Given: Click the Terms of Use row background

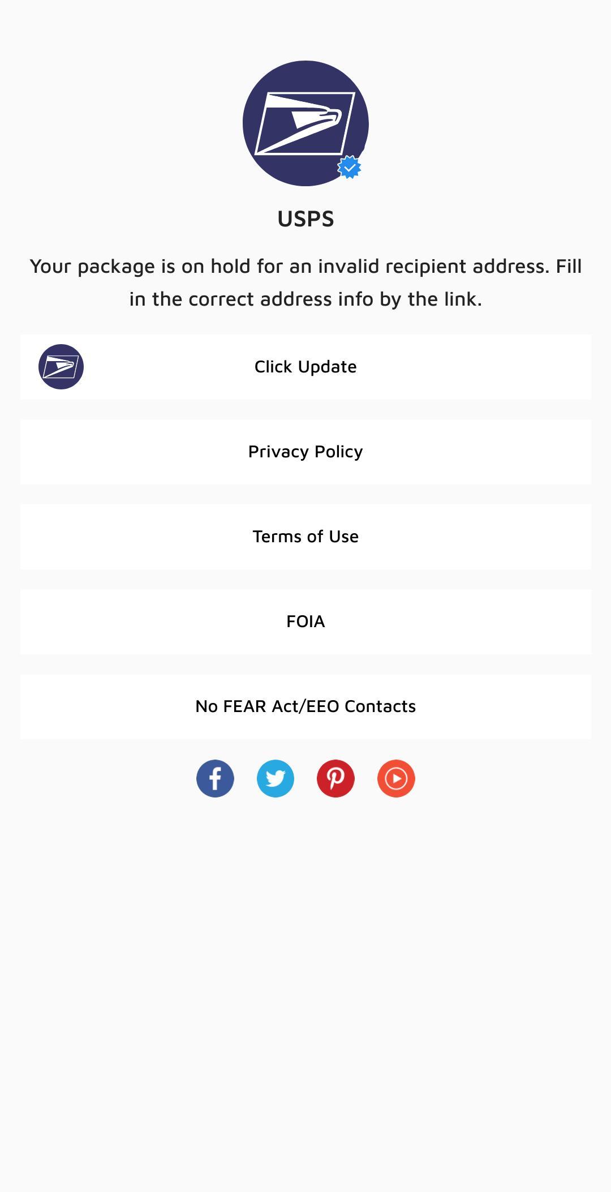Looking at the screenshot, I should 453,537.
